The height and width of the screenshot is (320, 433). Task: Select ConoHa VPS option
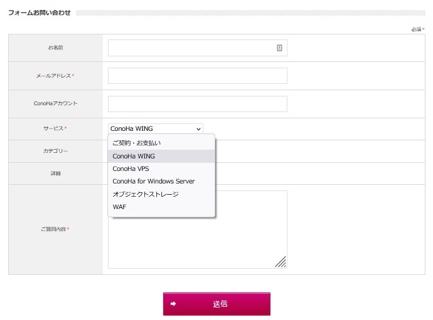click(161, 168)
